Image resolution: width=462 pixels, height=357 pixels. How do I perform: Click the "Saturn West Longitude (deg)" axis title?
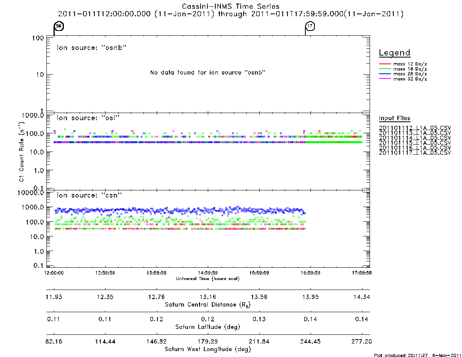(x=208, y=349)
